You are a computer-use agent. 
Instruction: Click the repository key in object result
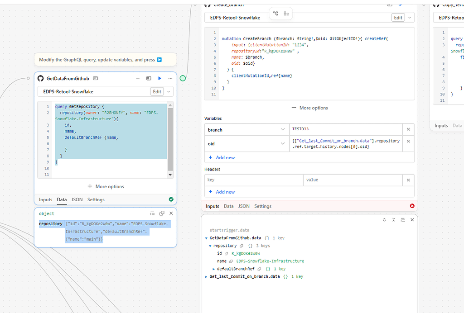[51, 224]
